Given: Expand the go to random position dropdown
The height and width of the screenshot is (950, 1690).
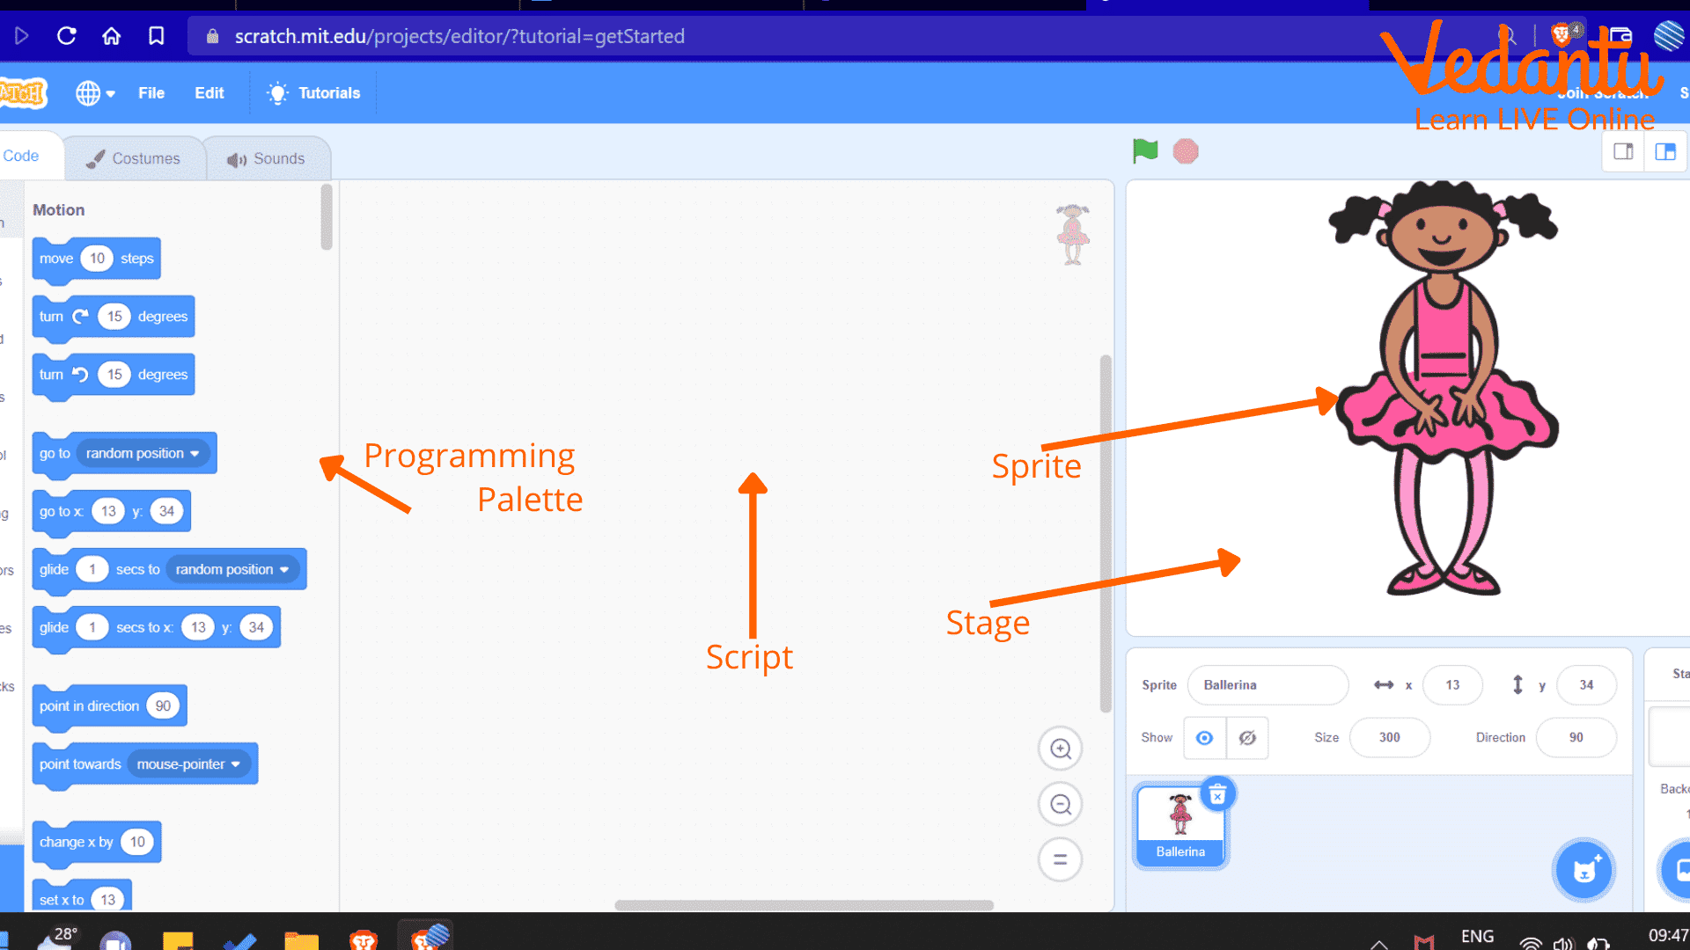Looking at the screenshot, I should click(194, 452).
